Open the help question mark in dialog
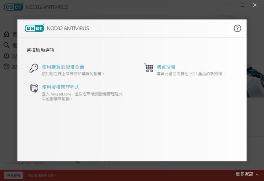This screenshot has width=264, height=181. tap(237, 29)
